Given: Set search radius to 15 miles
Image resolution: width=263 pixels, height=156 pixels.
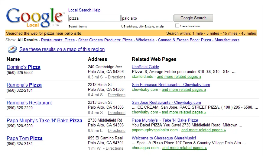Looking at the screenshot, I should [230, 33].
